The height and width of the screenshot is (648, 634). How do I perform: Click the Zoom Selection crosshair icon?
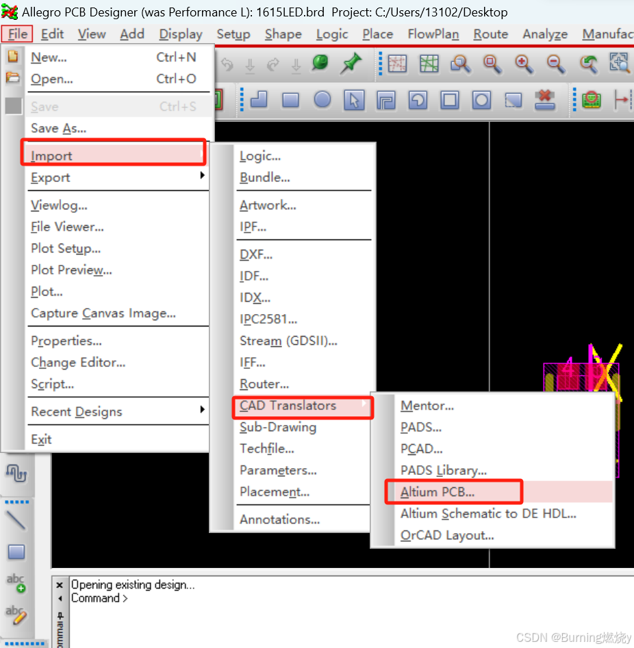[620, 63]
